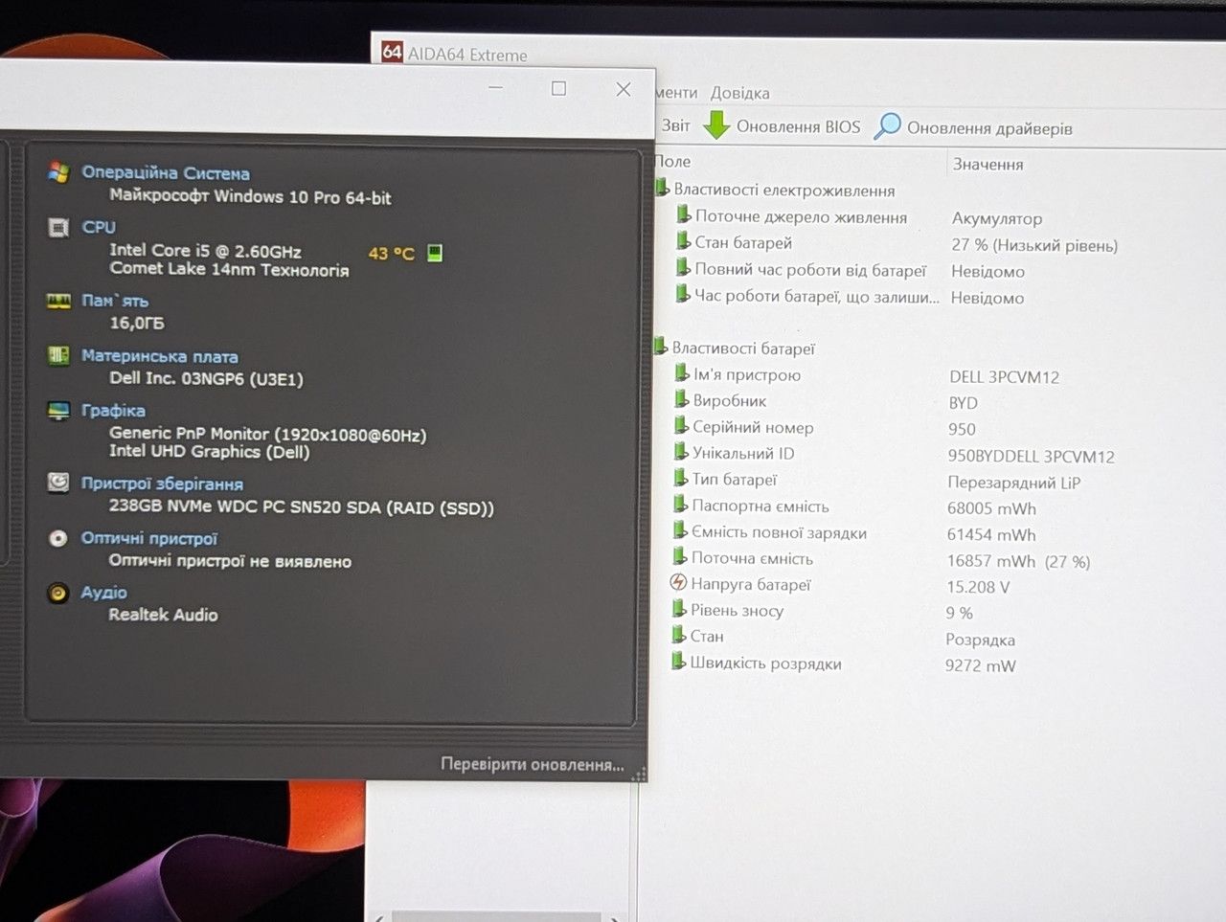Click Перевірити оновлення link

(x=533, y=764)
